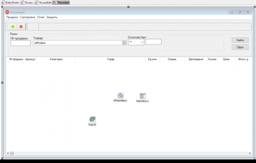Open the Сортировка menu
The width and height of the screenshot is (256, 163).
click(27, 17)
